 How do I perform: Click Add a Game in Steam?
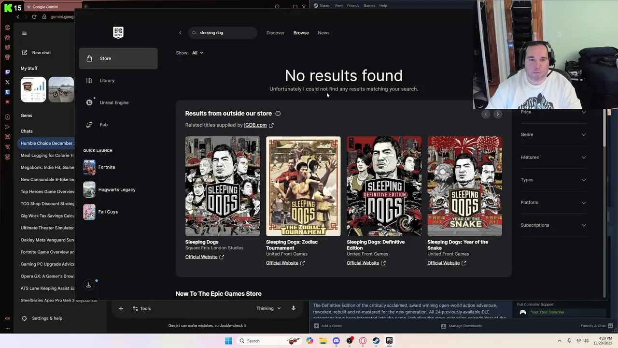point(328,326)
